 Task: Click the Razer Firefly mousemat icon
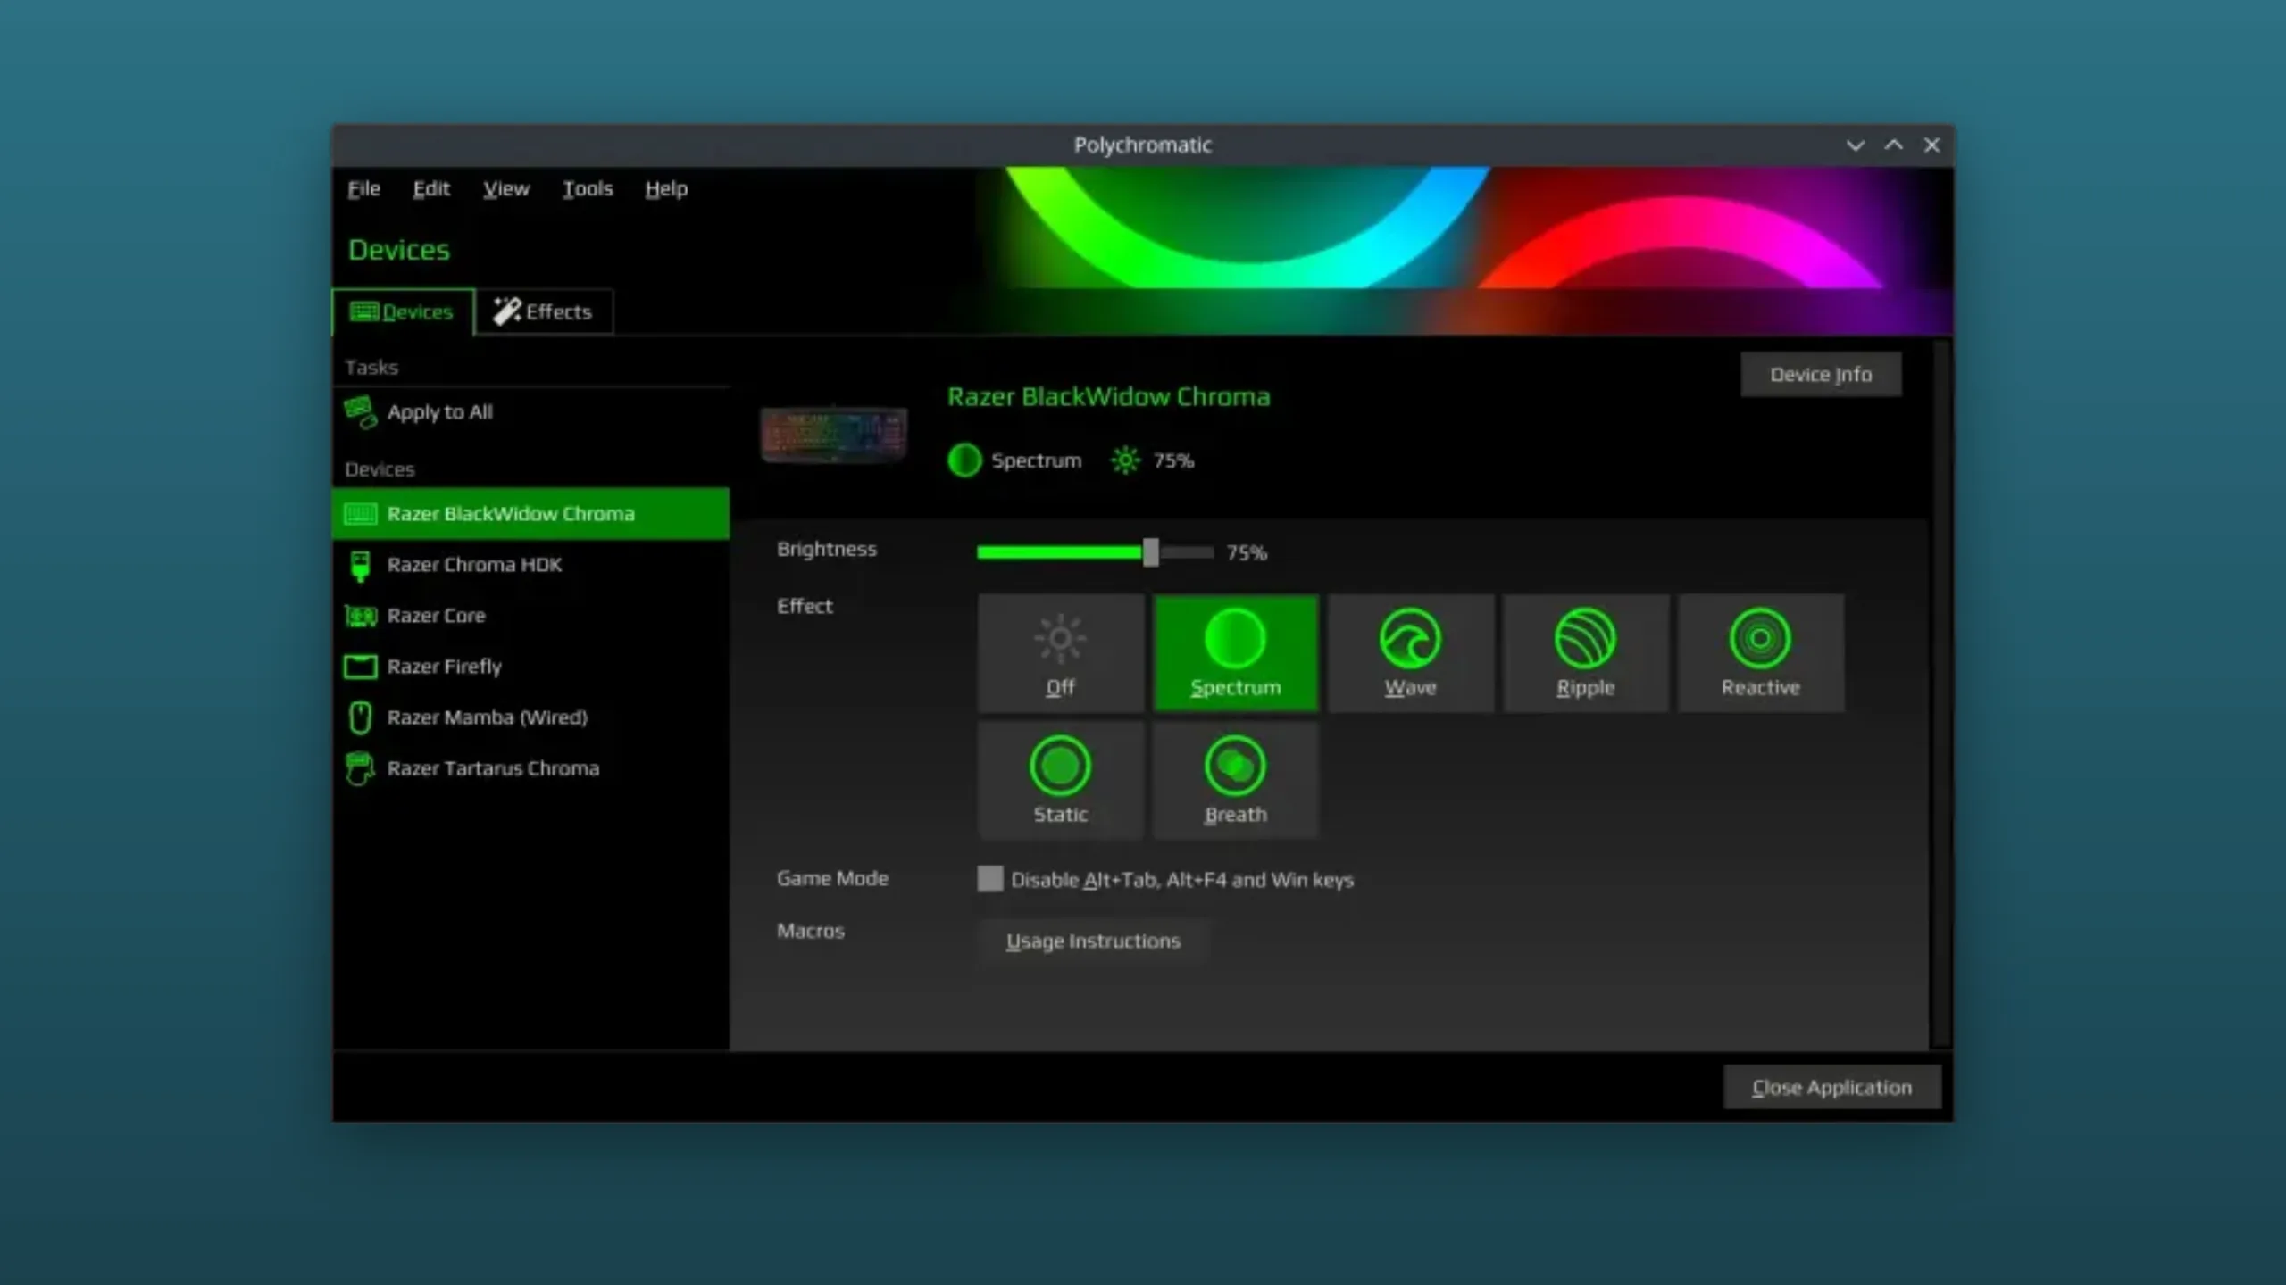click(361, 667)
